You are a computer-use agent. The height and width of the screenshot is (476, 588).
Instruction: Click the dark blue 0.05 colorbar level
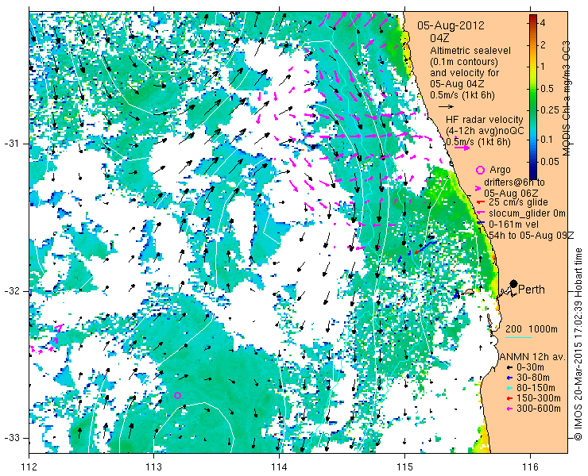pos(533,161)
